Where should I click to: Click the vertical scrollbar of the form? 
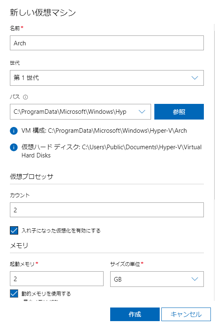pos(214,112)
